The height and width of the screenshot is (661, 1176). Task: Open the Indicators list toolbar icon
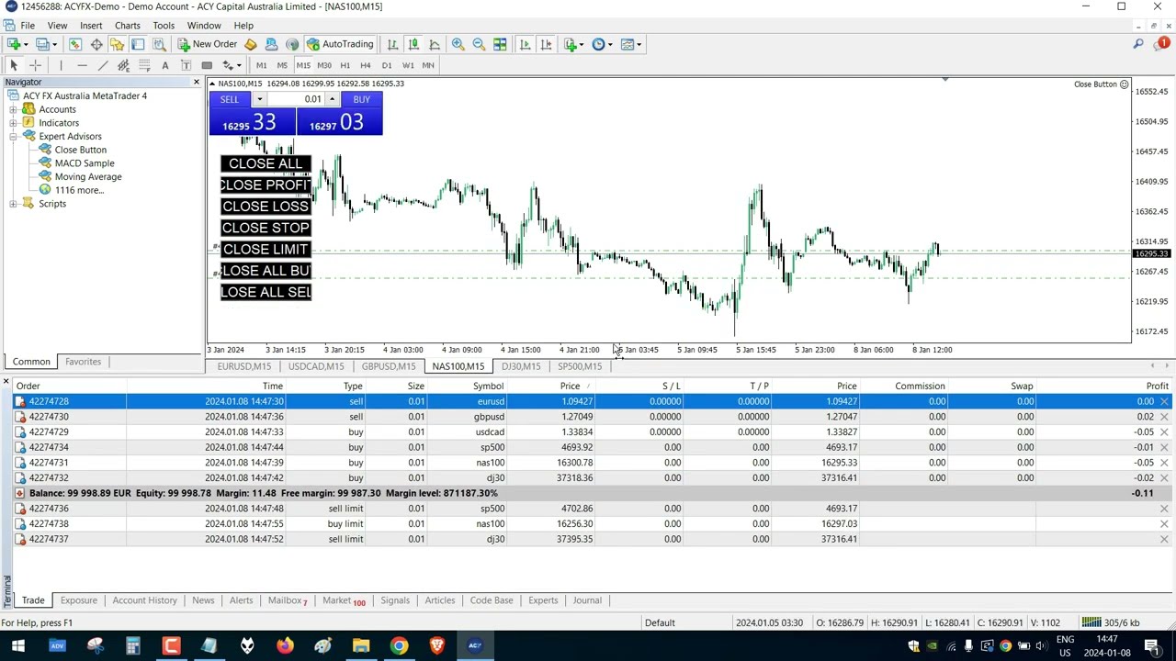tap(570, 44)
